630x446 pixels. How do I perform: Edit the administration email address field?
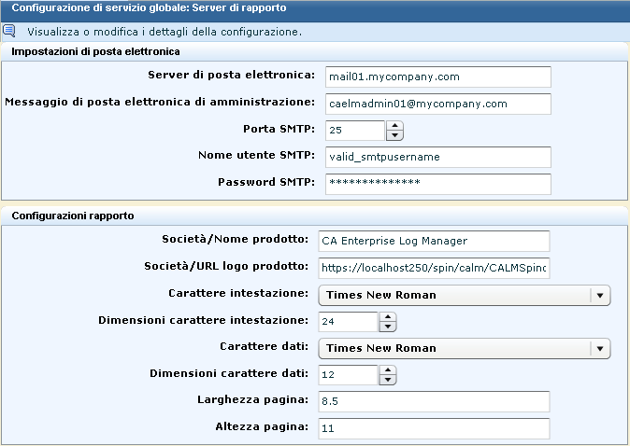437,103
